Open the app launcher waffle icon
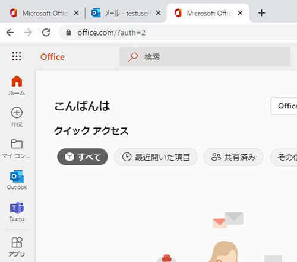 pos(17,56)
